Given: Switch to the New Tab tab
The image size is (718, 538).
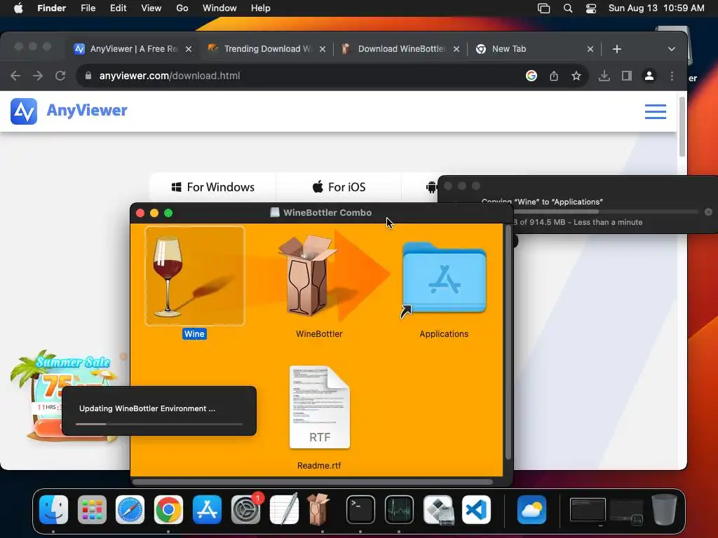Looking at the screenshot, I should point(534,49).
